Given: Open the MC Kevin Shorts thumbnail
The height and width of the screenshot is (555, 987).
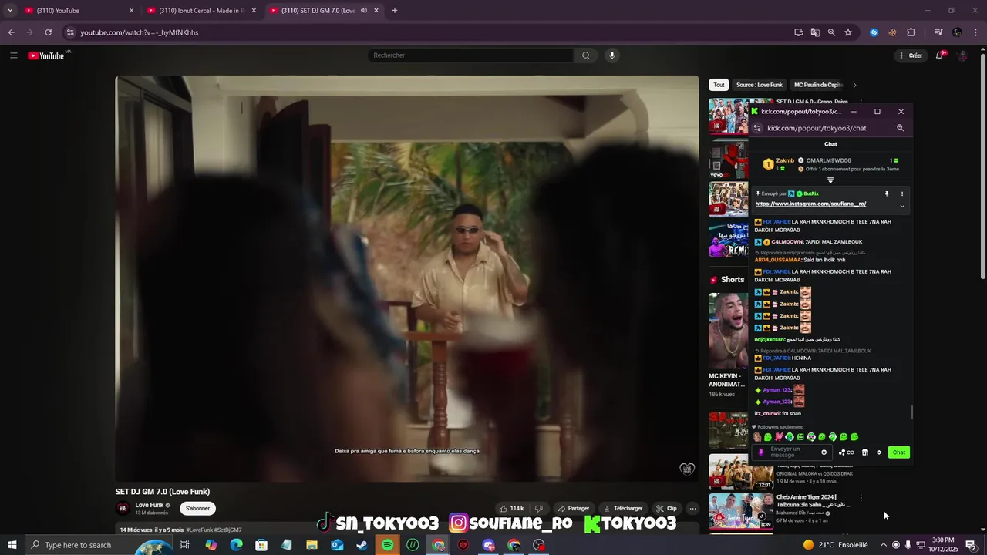Looking at the screenshot, I should (x=728, y=330).
